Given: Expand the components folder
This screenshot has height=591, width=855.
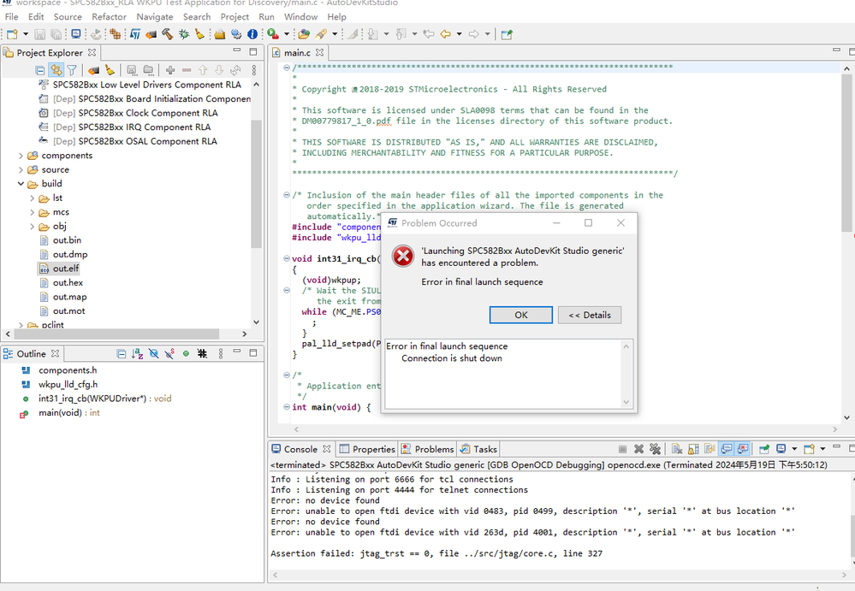Looking at the screenshot, I should pyautogui.click(x=21, y=156).
